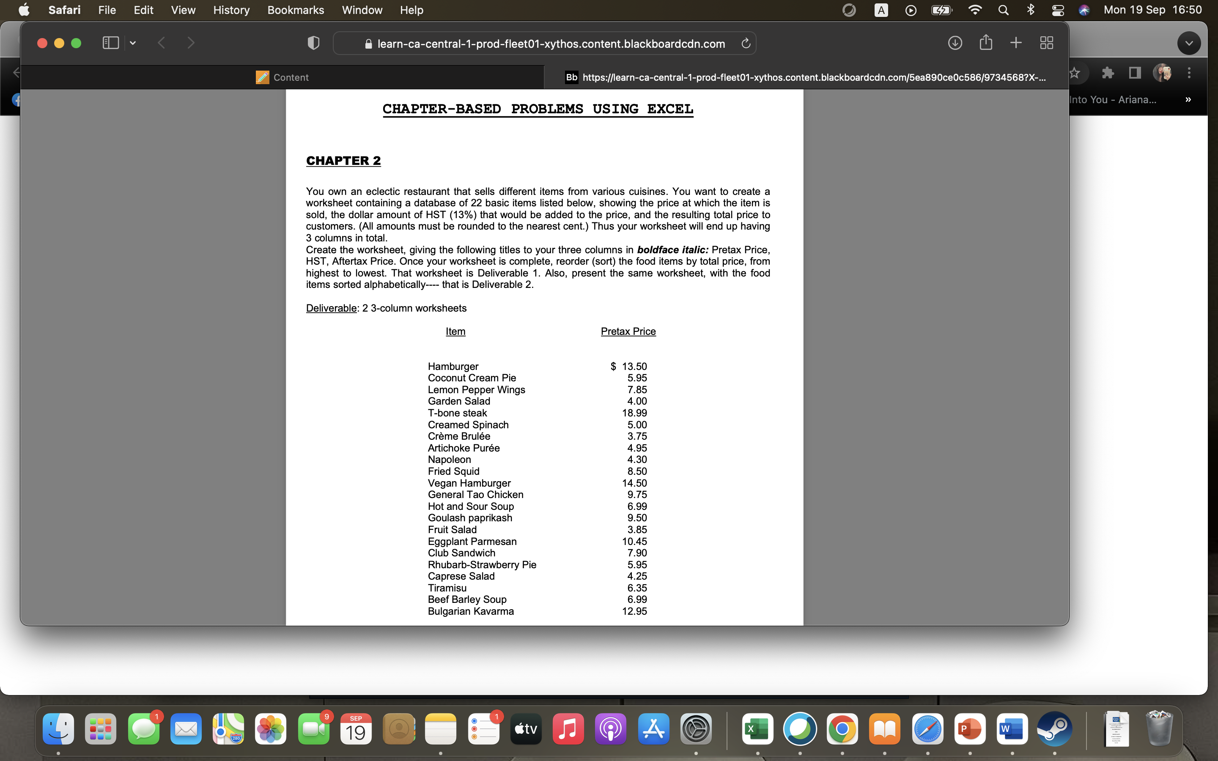Image resolution: width=1218 pixels, height=761 pixels.
Task: Open the share sheet icon
Action: point(985,43)
